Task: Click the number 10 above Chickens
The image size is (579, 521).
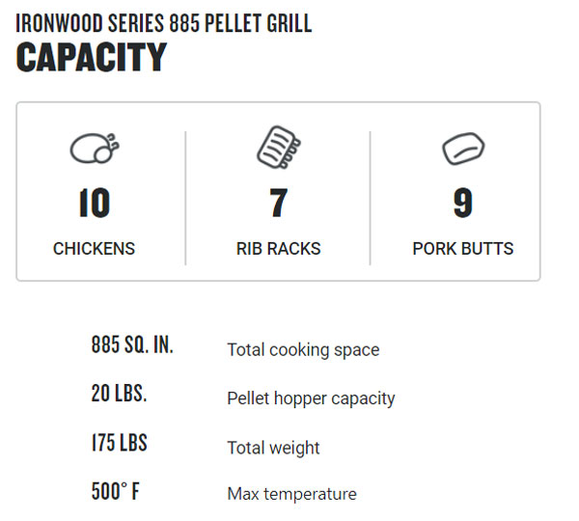Action: click(x=94, y=204)
